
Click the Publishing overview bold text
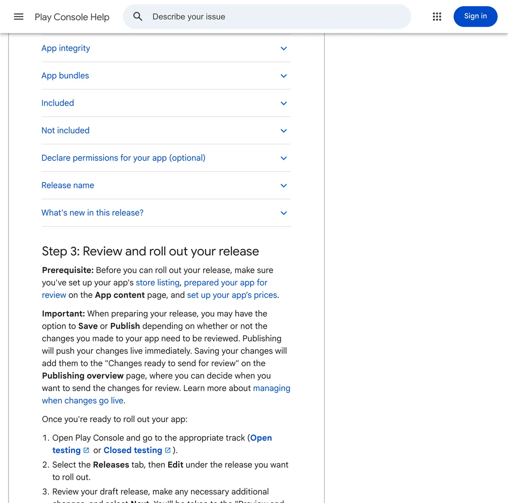pyautogui.click(x=83, y=376)
